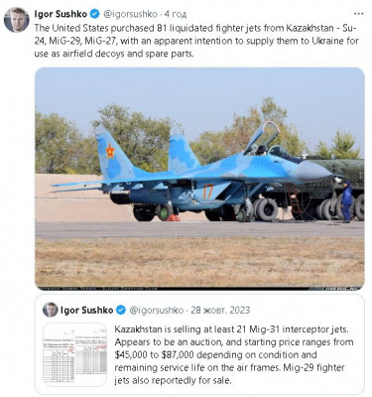This screenshot has height=397, width=372.
Task: Open the MiG-29 fighter jet photo
Action: click(x=199, y=179)
